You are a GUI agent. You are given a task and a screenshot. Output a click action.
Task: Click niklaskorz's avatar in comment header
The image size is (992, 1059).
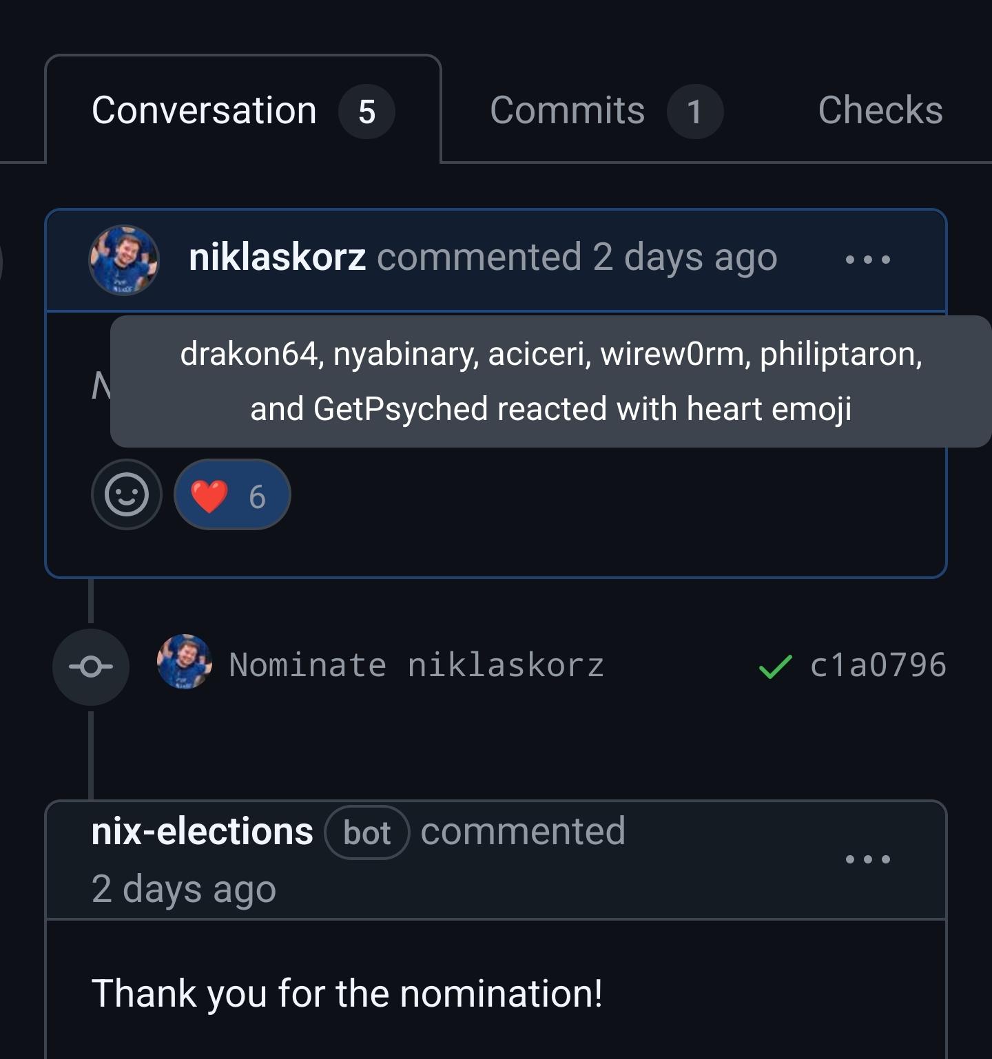[124, 260]
